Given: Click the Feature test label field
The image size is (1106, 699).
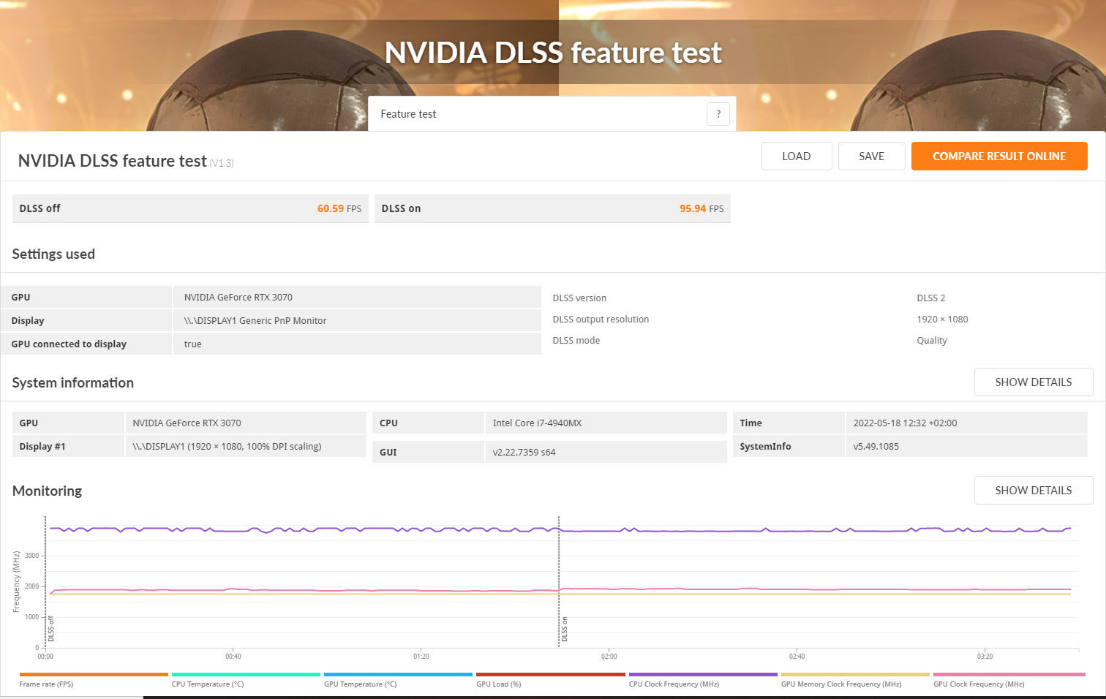Looking at the screenshot, I should (x=552, y=114).
